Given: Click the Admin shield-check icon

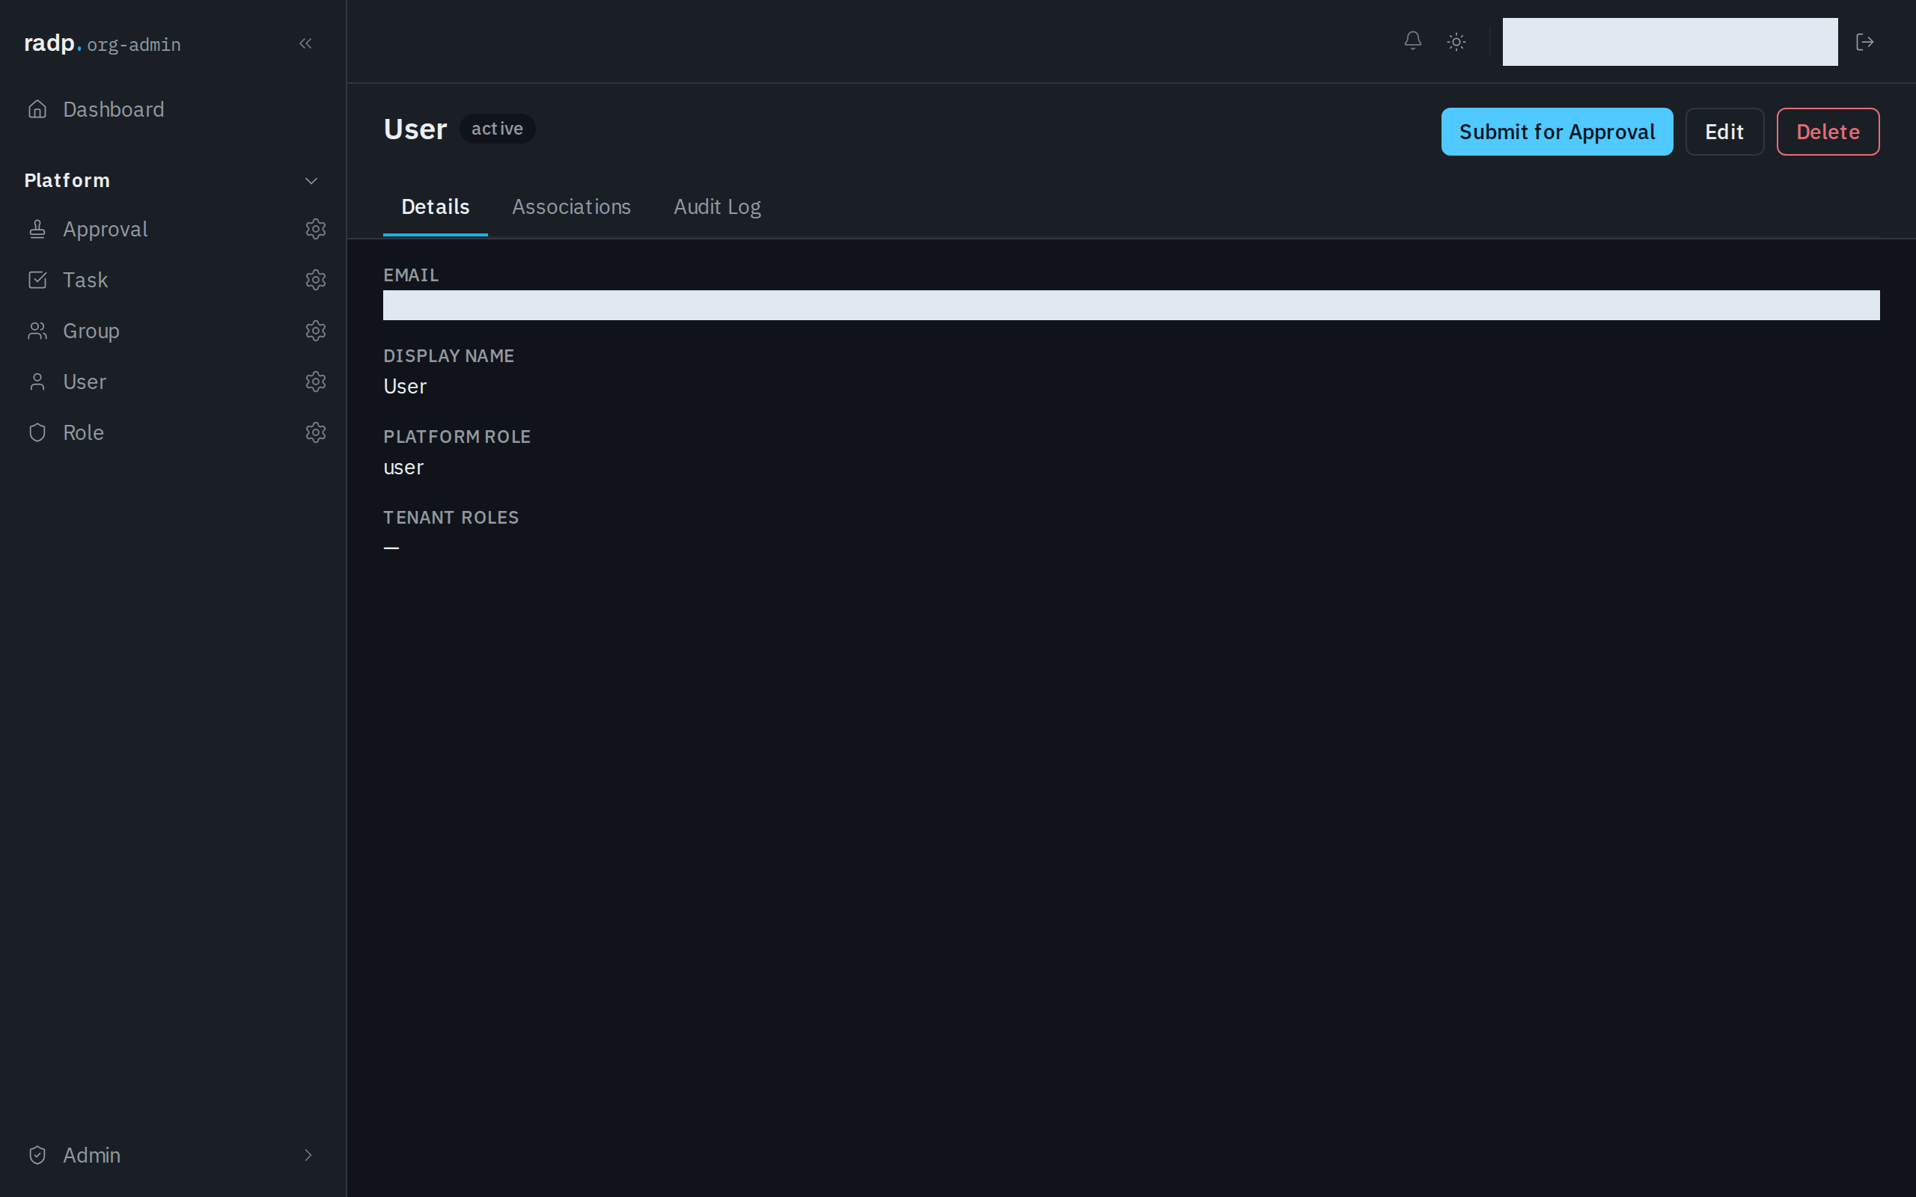Looking at the screenshot, I should click(37, 1155).
